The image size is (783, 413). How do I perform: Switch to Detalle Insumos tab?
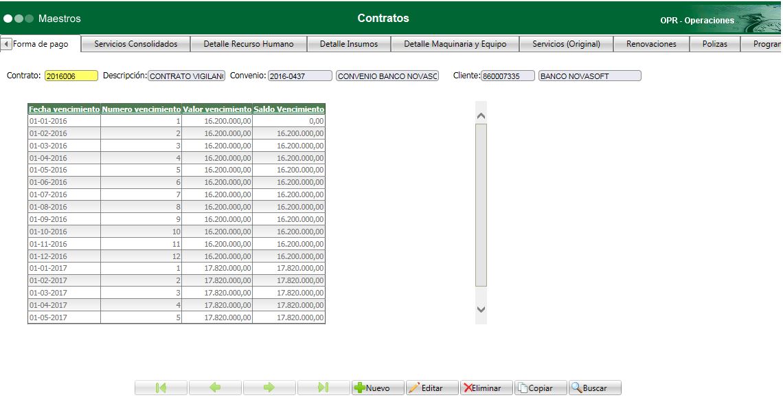pos(348,44)
